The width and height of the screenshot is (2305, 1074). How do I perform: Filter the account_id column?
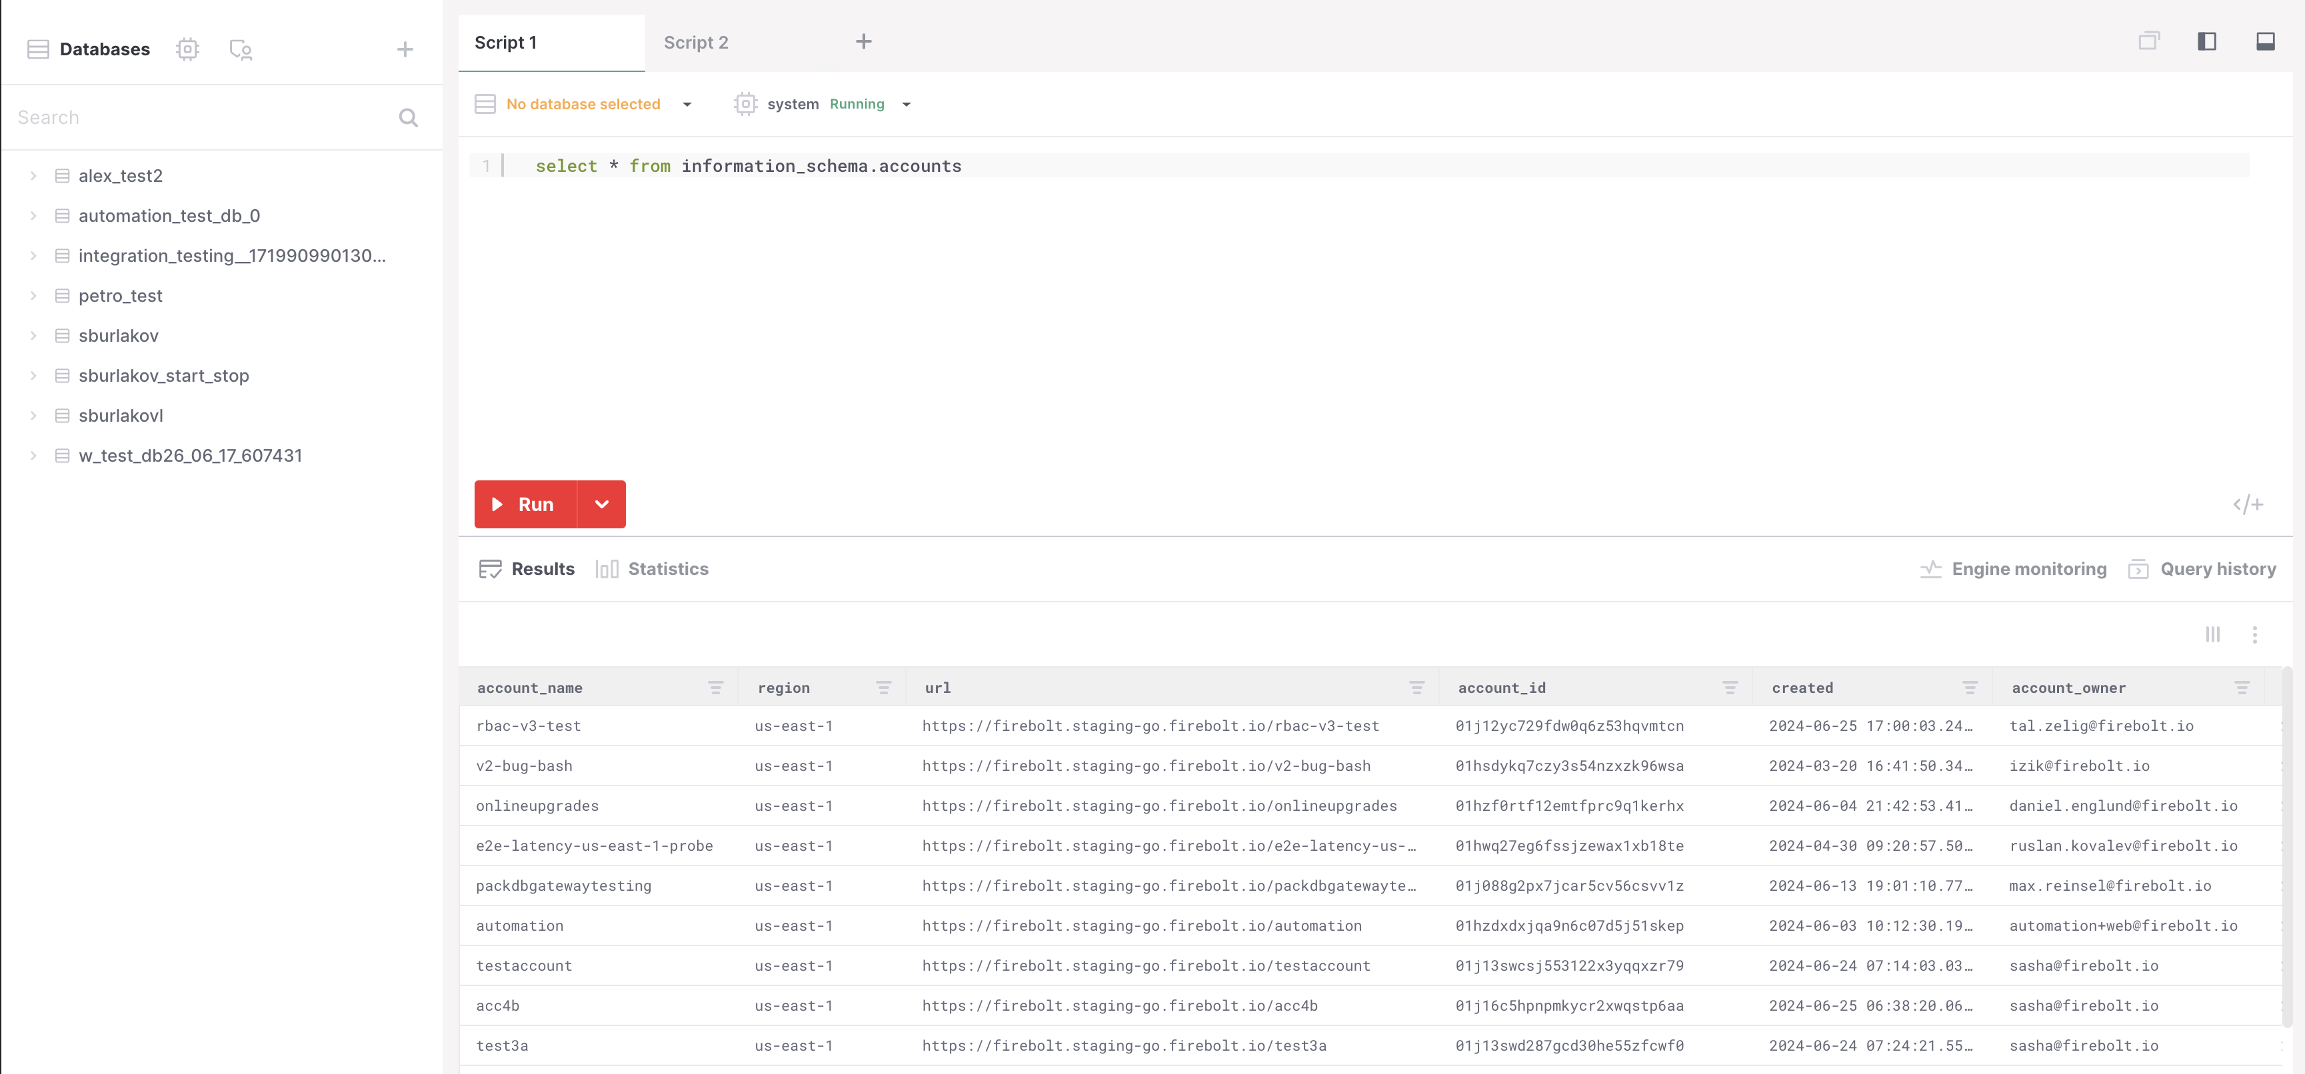pos(1730,687)
